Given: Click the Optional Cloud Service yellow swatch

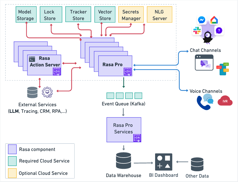Looking at the screenshot, I should (x=12, y=173).
